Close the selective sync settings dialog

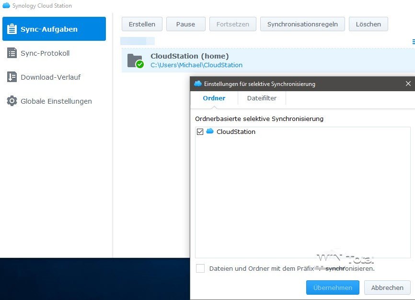click(x=408, y=84)
